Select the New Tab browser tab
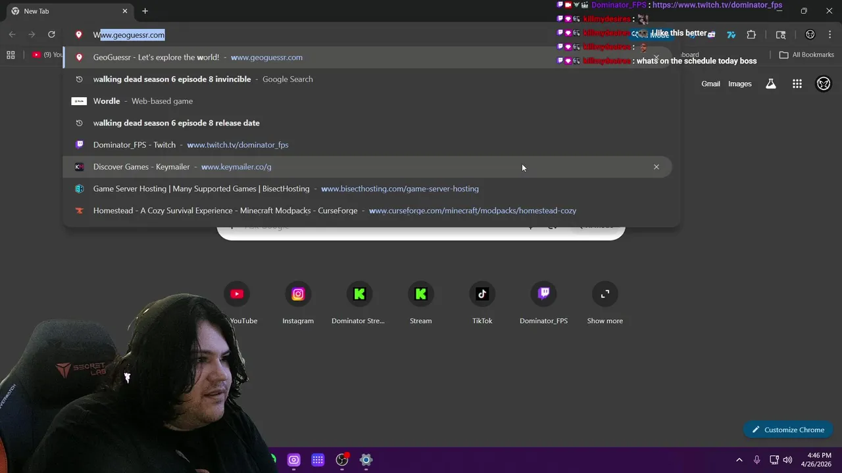Viewport: 842px width, 473px height. (x=69, y=11)
